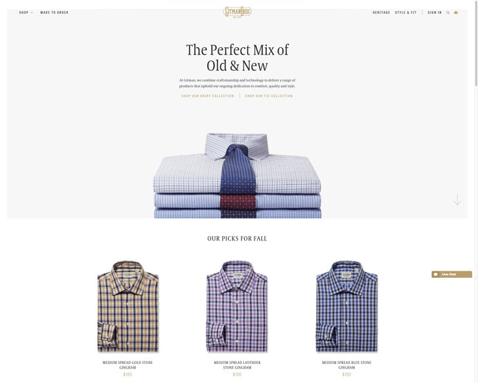Click the Sign In link
This screenshot has height=383, width=478.
tap(435, 12)
